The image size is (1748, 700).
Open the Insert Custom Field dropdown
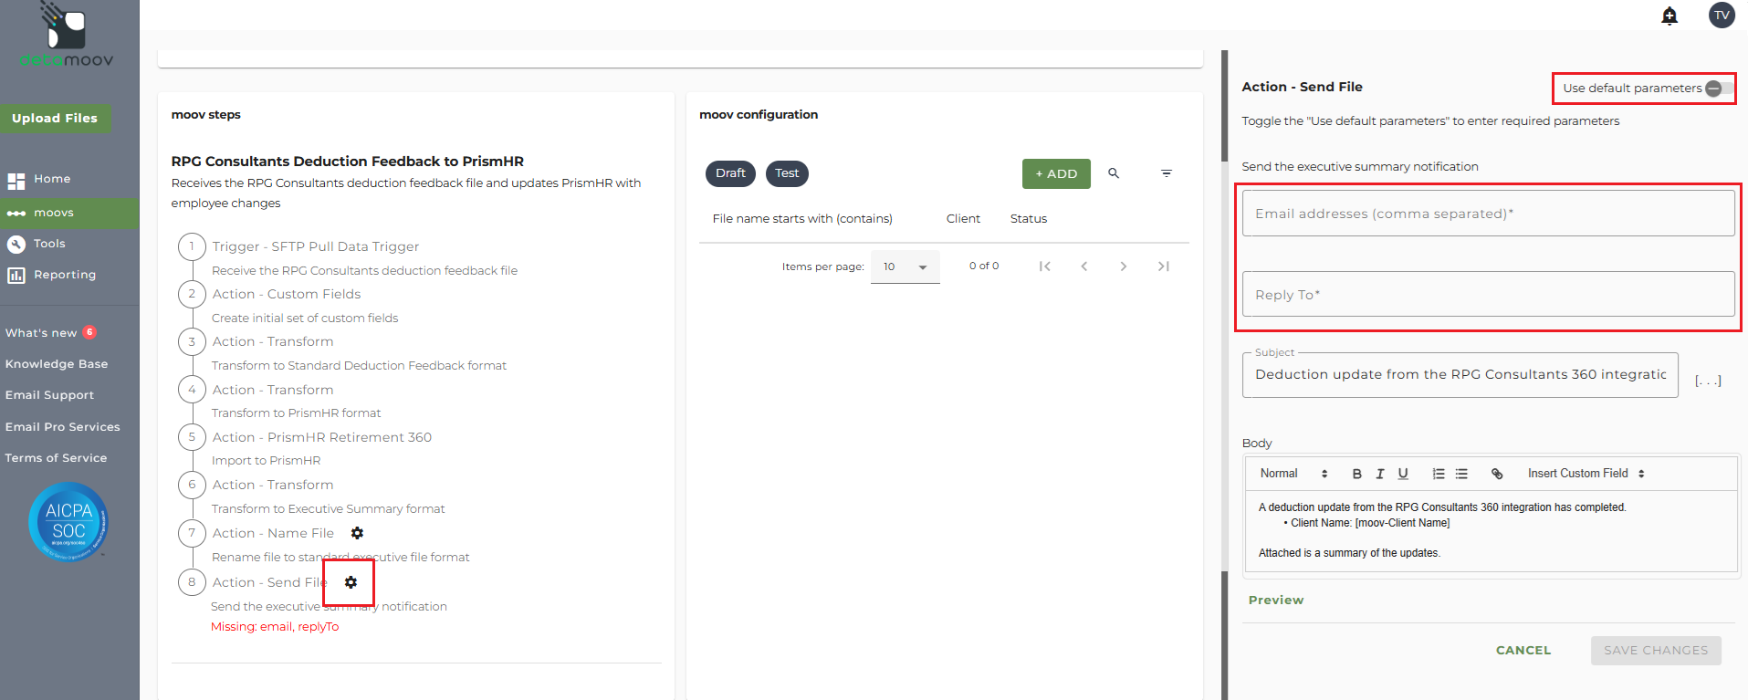click(1586, 474)
